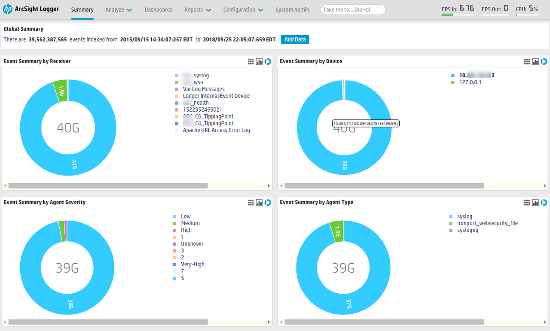Focus the Take me to search field
This screenshot has height=331, width=550.
tap(353, 10)
